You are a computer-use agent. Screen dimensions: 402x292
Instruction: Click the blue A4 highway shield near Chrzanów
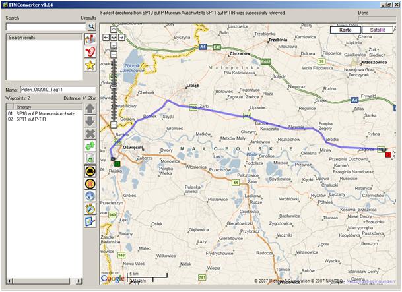(203, 47)
